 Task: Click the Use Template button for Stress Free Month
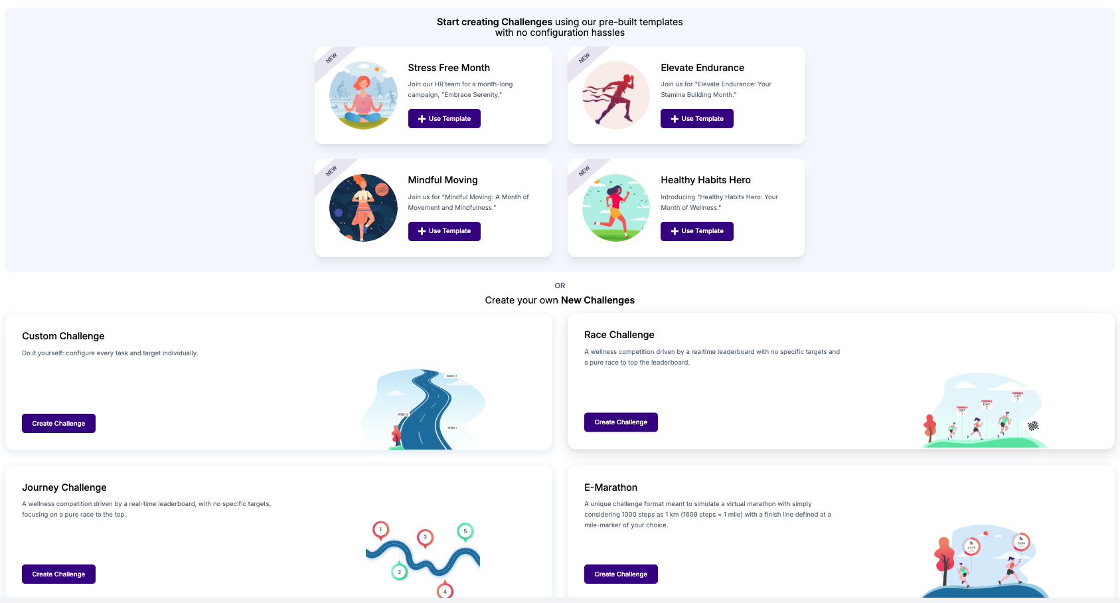pyautogui.click(x=444, y=118)
